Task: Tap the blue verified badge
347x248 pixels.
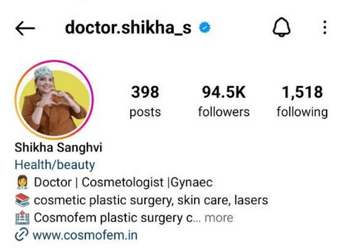Action: click(204, 27)
